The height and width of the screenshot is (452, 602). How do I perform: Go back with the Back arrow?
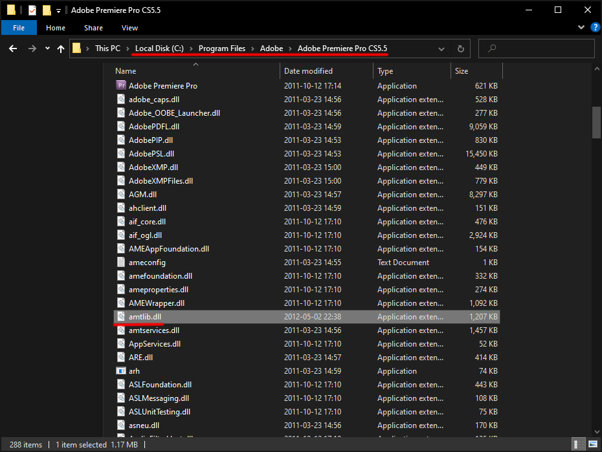13,48
